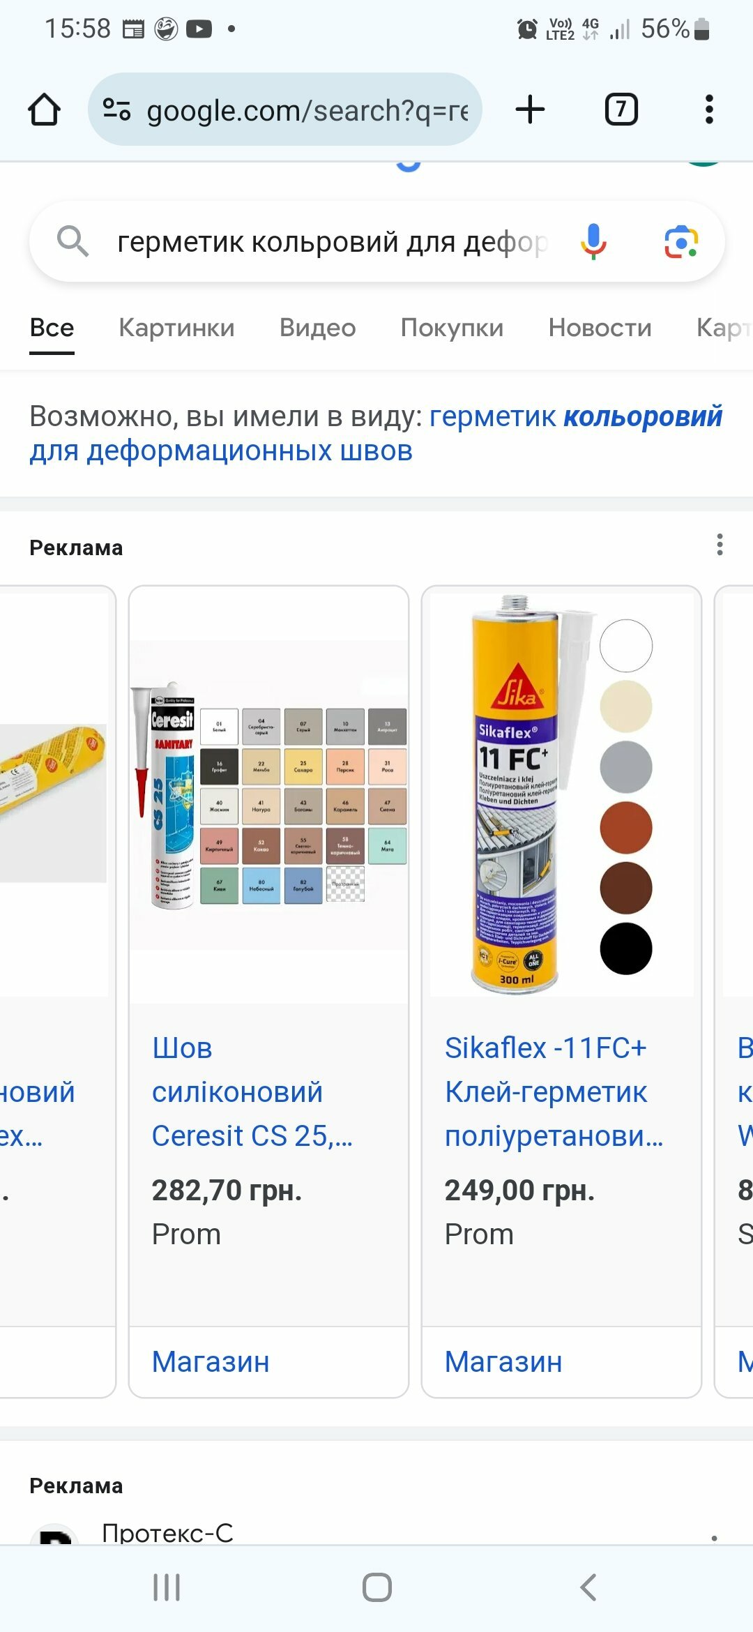Open Google Lens camera search

pos(680,242)
